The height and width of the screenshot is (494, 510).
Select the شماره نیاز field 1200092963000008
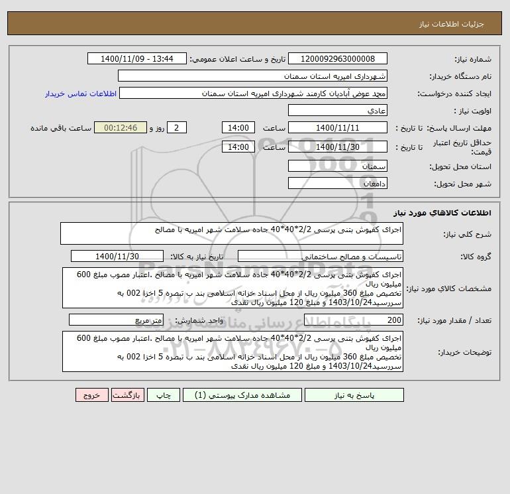338,58
